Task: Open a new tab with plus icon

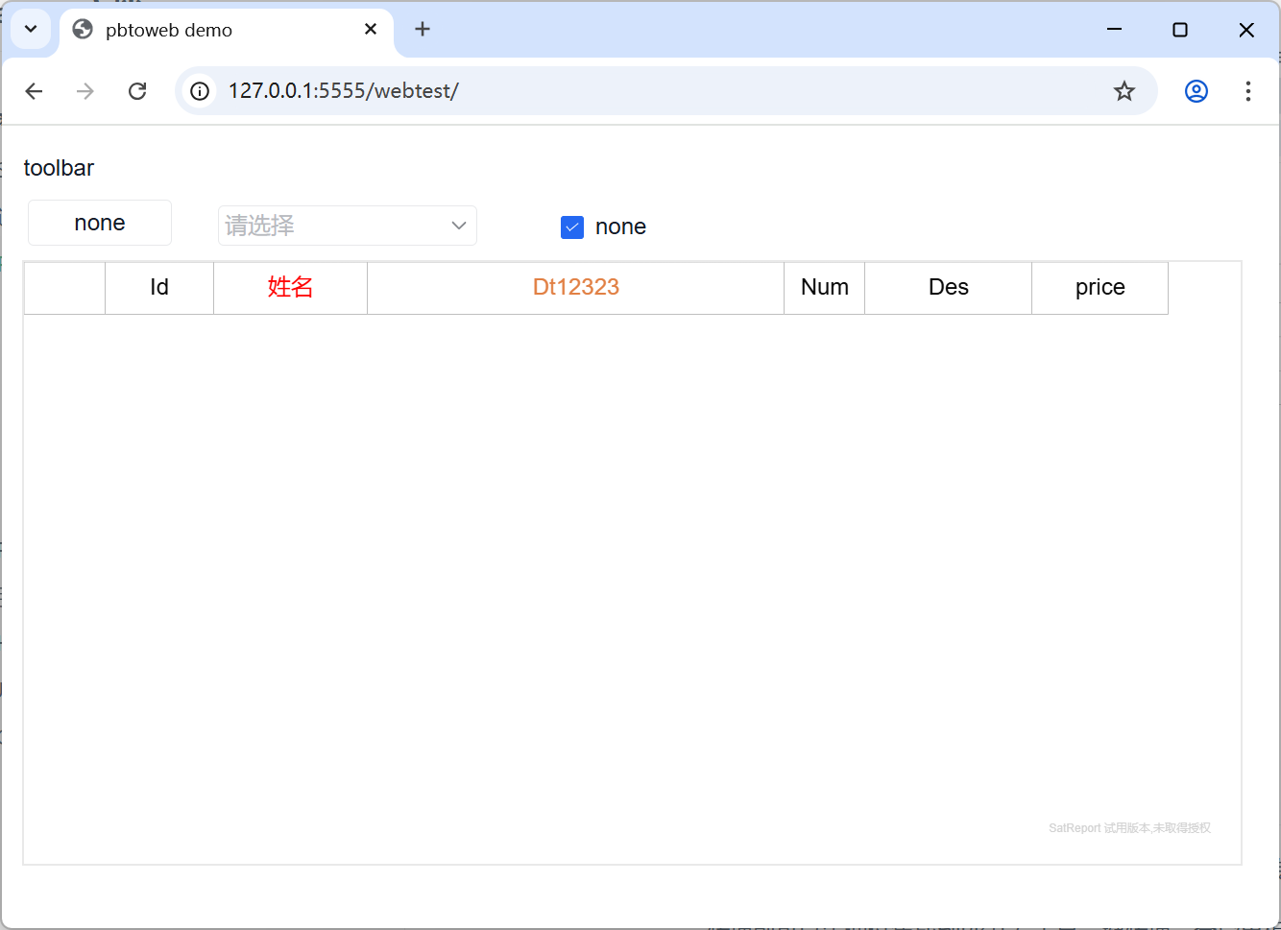Action: tap(423, 30)
